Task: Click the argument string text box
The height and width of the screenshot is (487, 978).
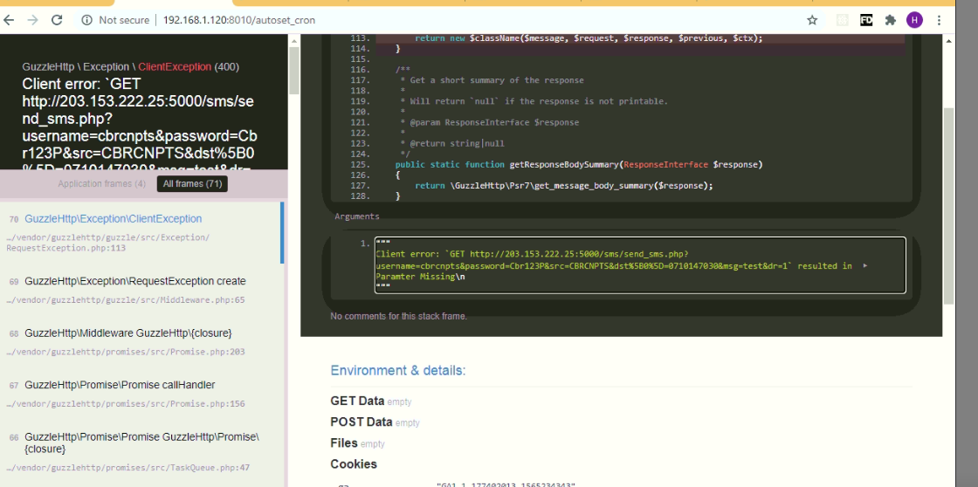Action: point(640,265)
